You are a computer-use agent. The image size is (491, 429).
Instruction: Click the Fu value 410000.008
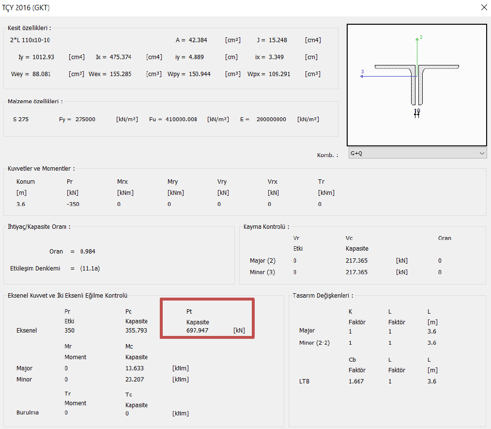(181, 119)
